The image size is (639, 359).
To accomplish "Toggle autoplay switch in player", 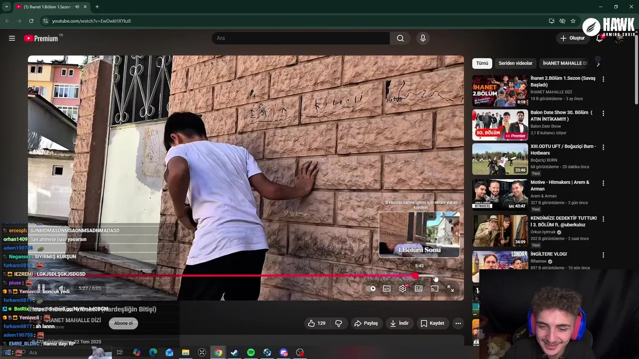I will [x=371, y=289].
